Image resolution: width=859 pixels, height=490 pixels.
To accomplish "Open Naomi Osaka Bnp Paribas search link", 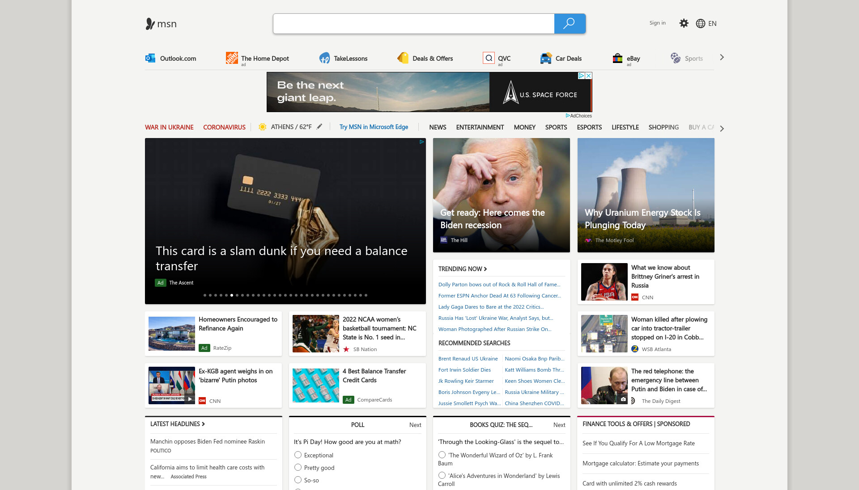I will pos(534,359).
